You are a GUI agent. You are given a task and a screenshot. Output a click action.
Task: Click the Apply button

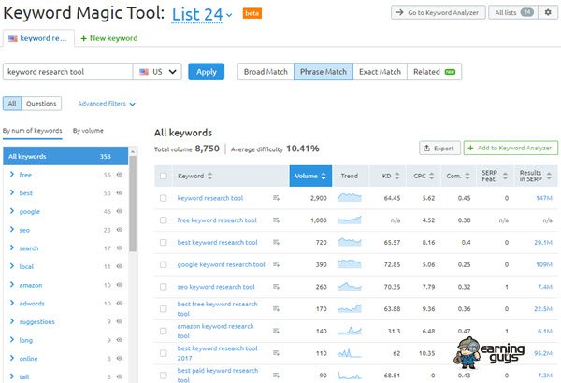[207, 72]
